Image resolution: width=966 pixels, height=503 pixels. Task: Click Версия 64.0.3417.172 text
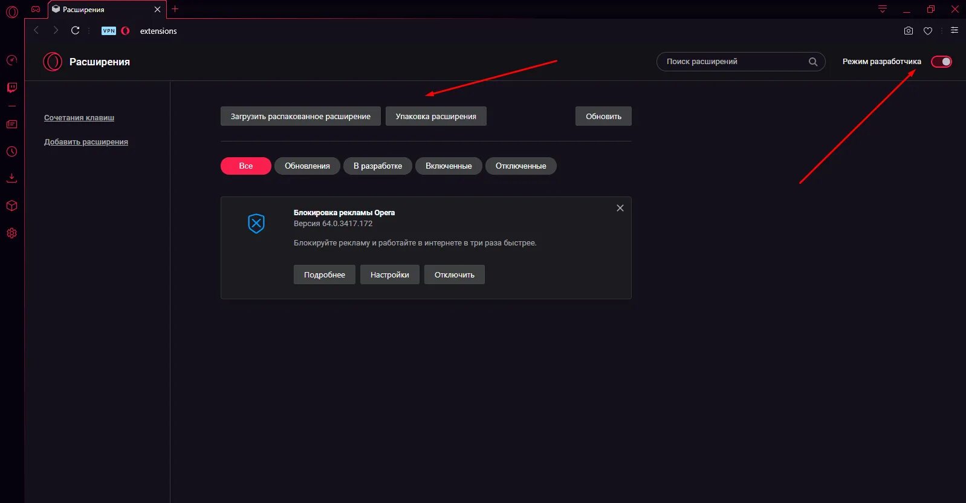click(333, 224)
